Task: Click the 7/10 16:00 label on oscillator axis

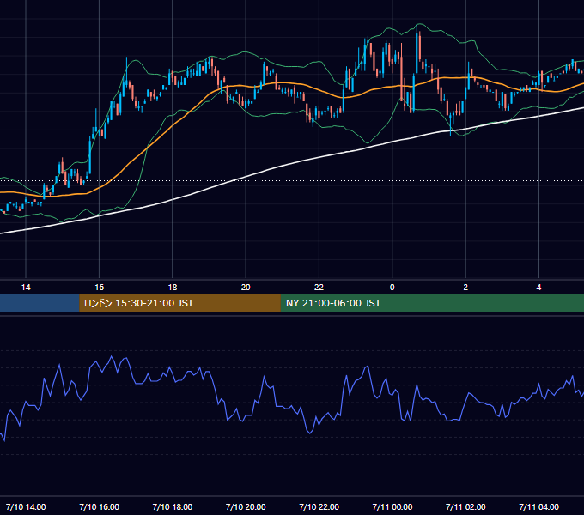Action: (x=99, y=506)
